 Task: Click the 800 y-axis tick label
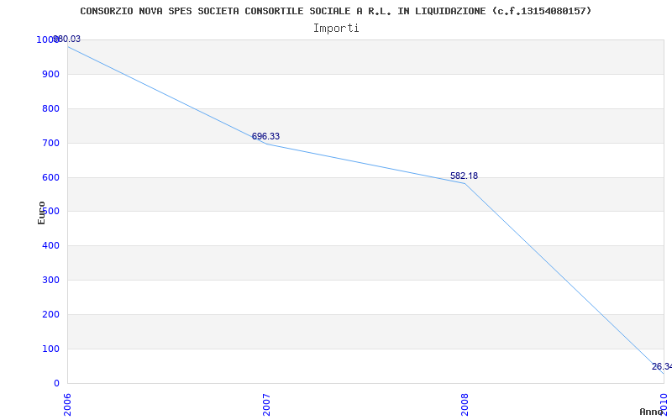(50, 108)
